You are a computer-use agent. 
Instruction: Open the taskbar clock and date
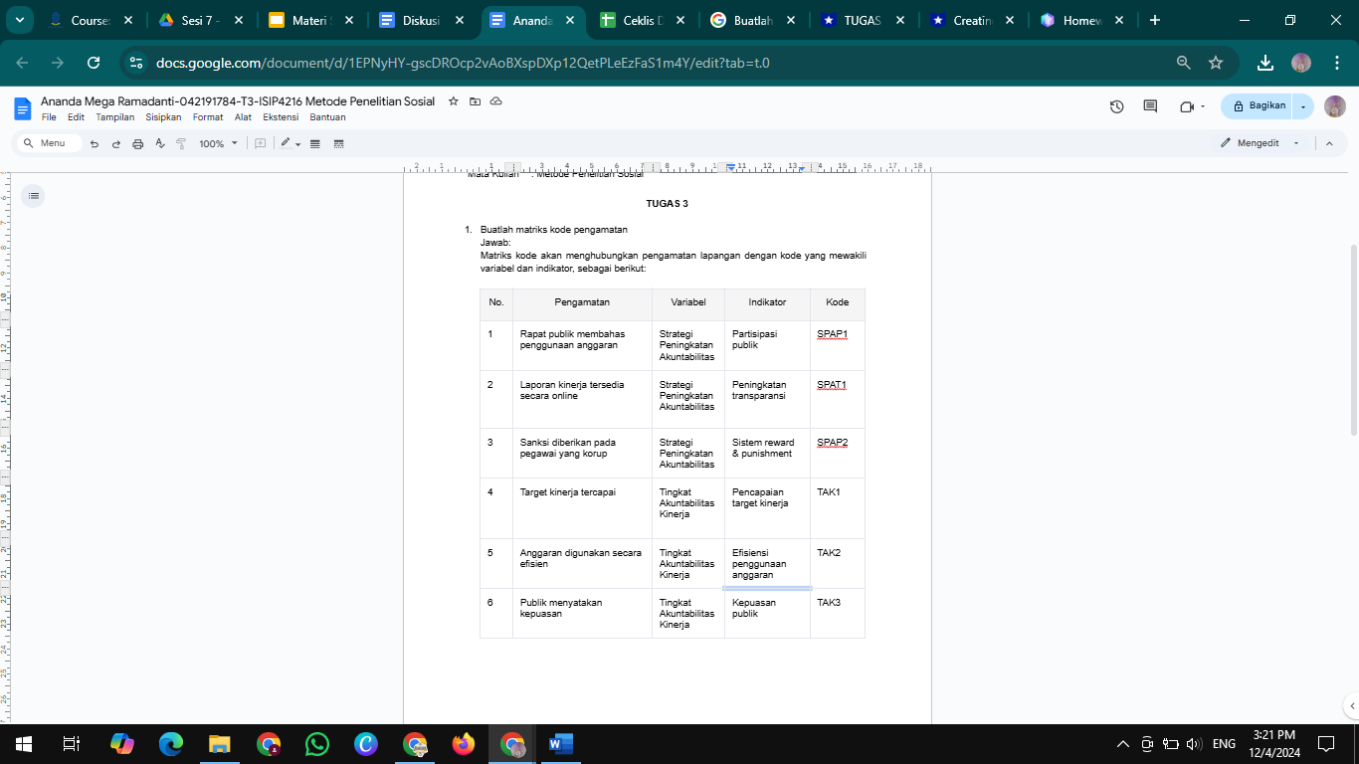coord(1273,743)
